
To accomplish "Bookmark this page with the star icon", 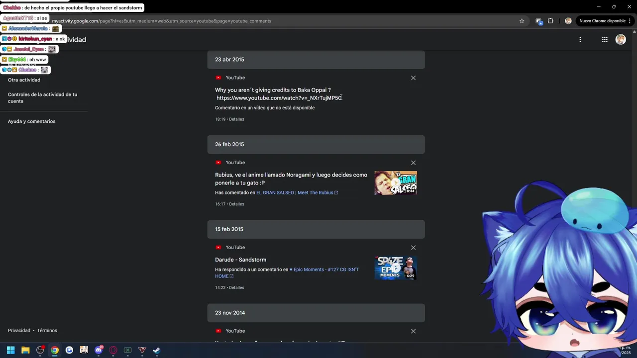I will point(522,21).
